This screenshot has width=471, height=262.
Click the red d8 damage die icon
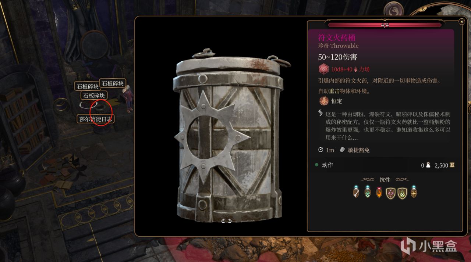323,69
